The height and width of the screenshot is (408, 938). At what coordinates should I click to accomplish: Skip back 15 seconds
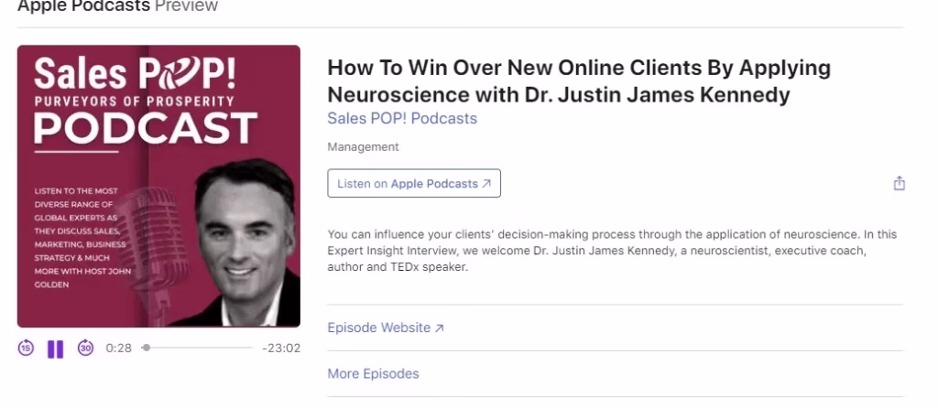26,348
